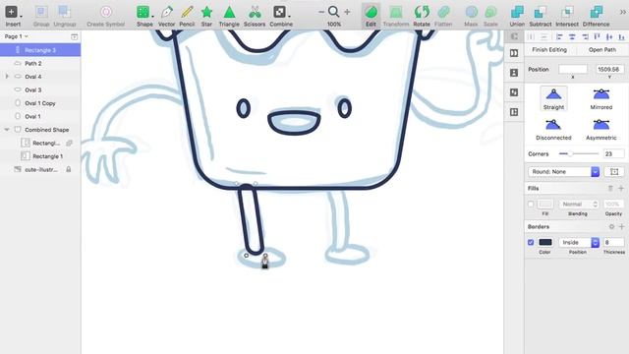Open the Page 1 dropdown
The image size is (629, 354).
16,36
